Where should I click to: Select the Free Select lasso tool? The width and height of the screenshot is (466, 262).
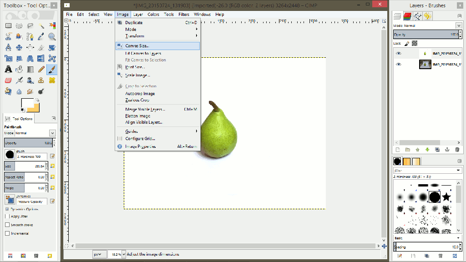(30, 26)
